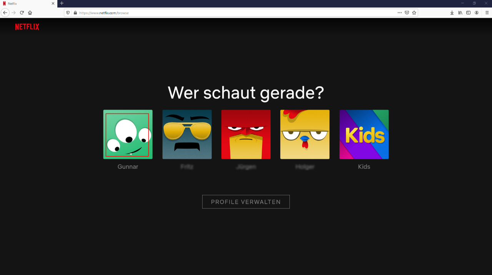Minimize the browser window
This screenshot has width=492, height=275.
(x=462, y=3)
